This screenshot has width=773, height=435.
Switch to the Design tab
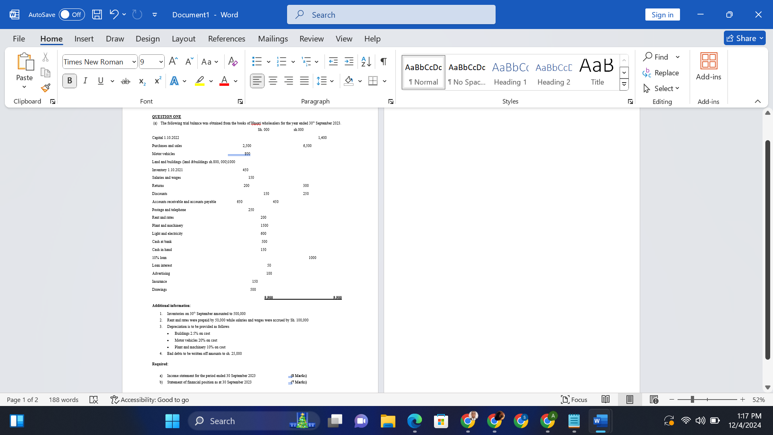pyautogui.click(x=148, y=39)
